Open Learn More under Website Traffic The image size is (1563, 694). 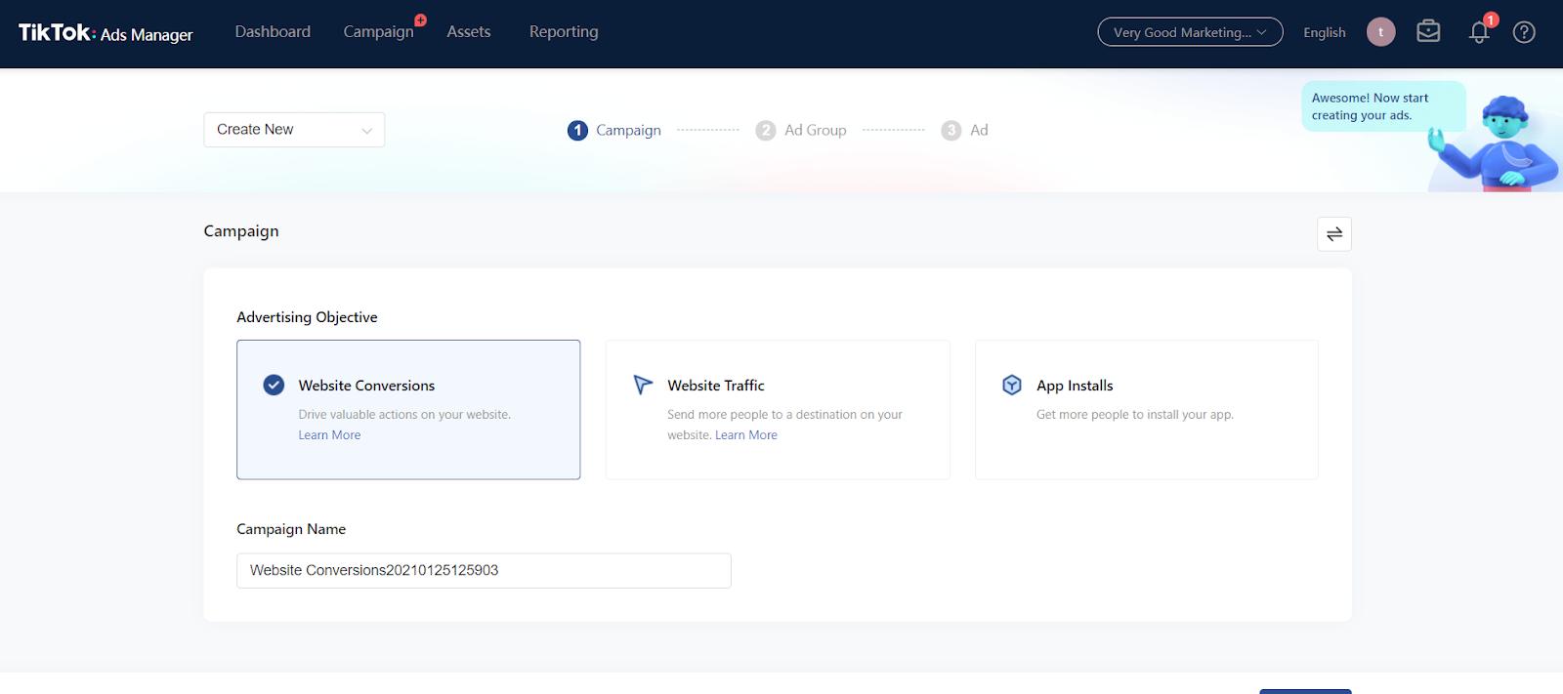[x=746, y=435]
